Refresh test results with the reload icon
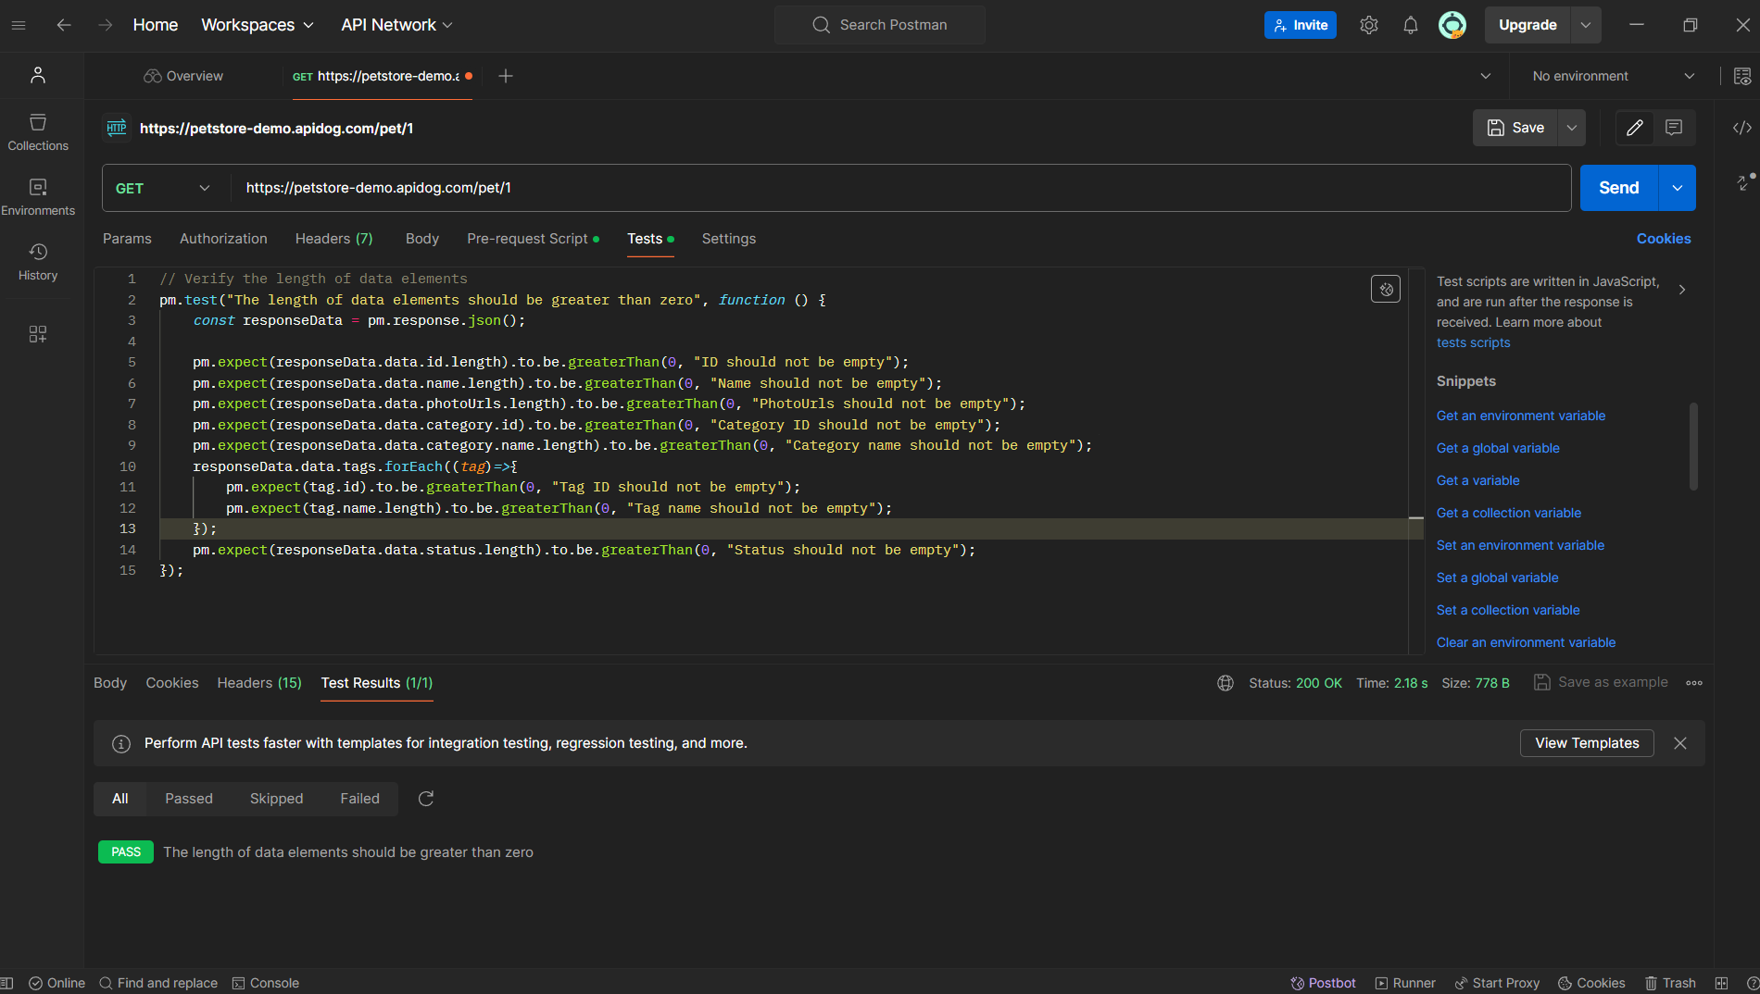 point(426,799)
